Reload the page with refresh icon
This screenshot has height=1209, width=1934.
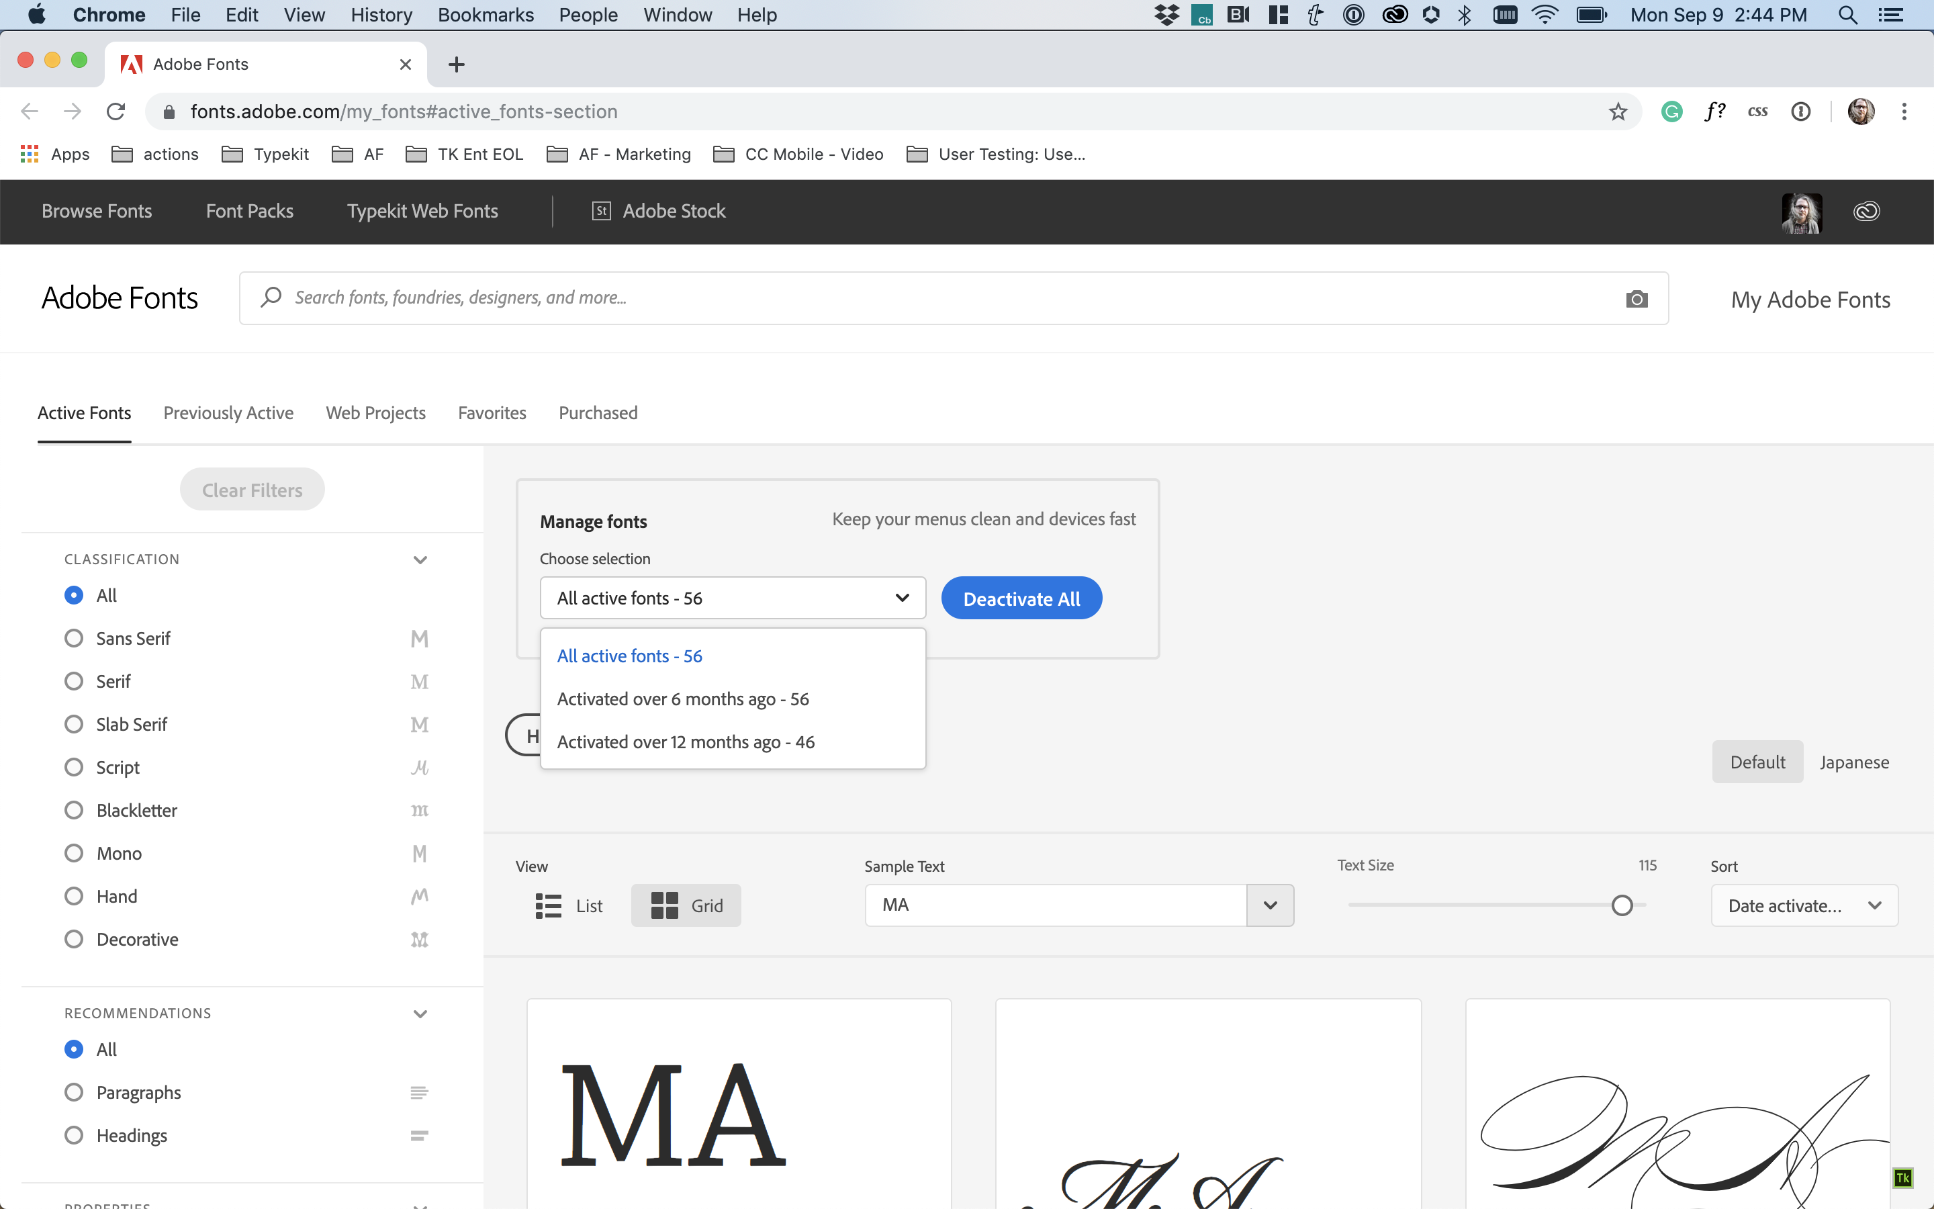coord(116,112)
